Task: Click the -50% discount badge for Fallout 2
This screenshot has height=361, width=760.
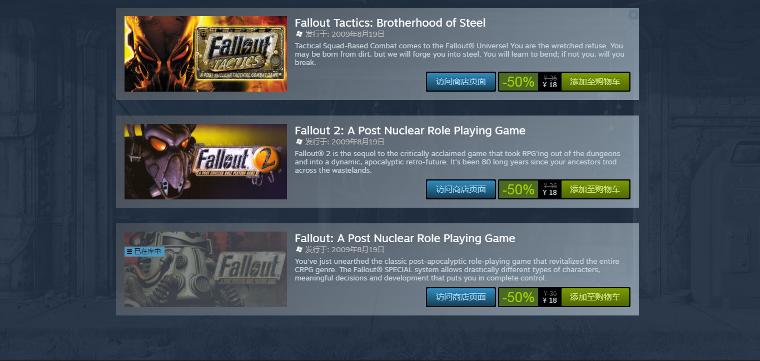Action: [518, 189]
